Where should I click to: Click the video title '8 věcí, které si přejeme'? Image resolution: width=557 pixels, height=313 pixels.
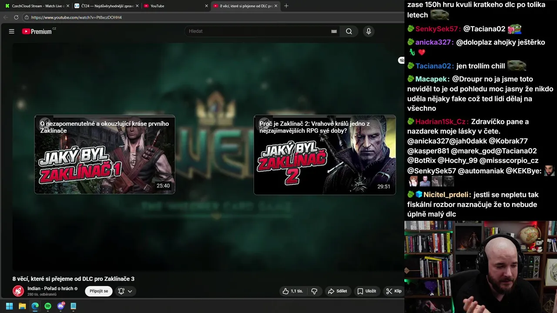coord(74,279)
